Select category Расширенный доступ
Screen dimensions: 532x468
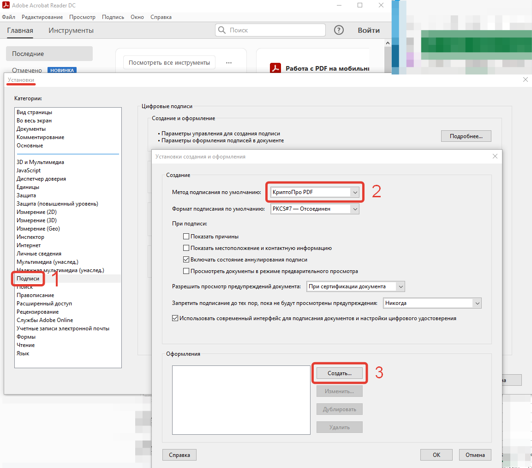point(44,304)
